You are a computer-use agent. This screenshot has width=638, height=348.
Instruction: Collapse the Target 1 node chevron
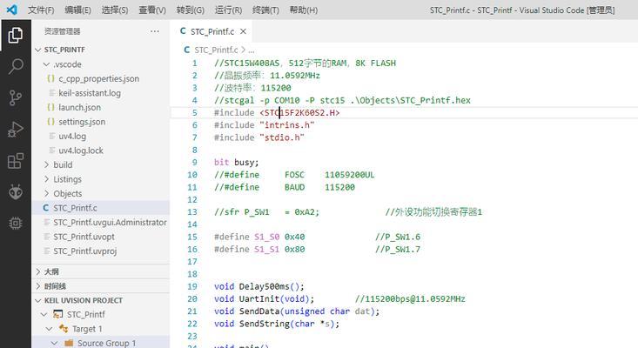(50, 329)
